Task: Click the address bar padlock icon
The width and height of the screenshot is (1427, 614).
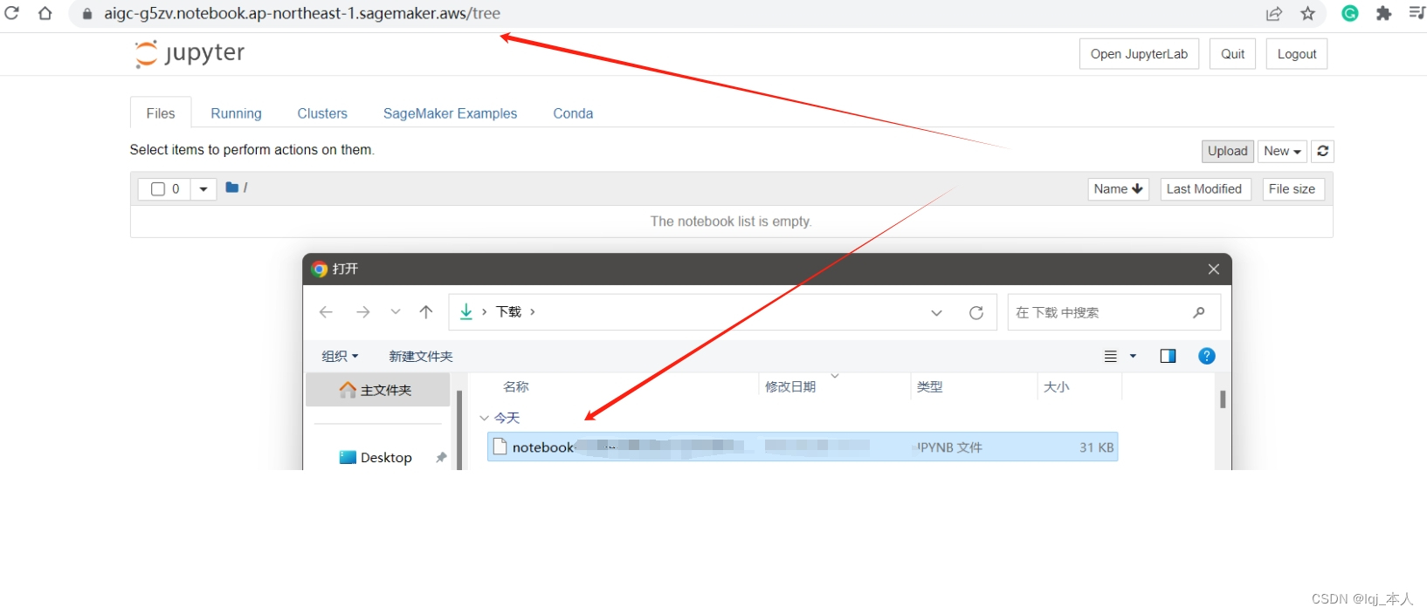Action: coord(86,14)
